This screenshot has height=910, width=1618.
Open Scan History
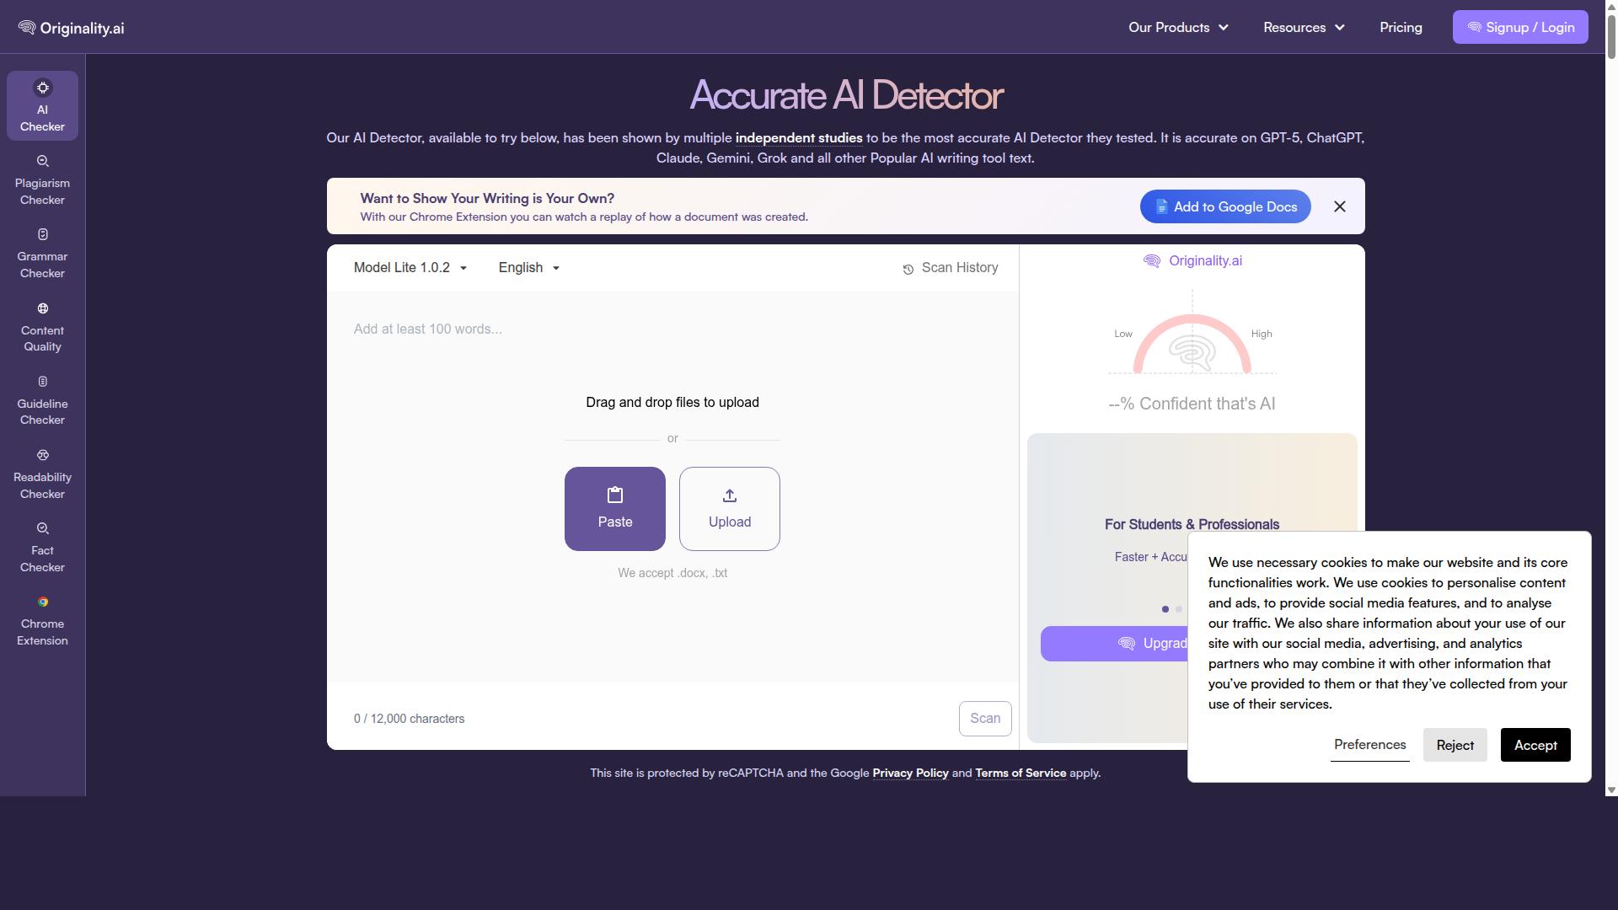950,268
